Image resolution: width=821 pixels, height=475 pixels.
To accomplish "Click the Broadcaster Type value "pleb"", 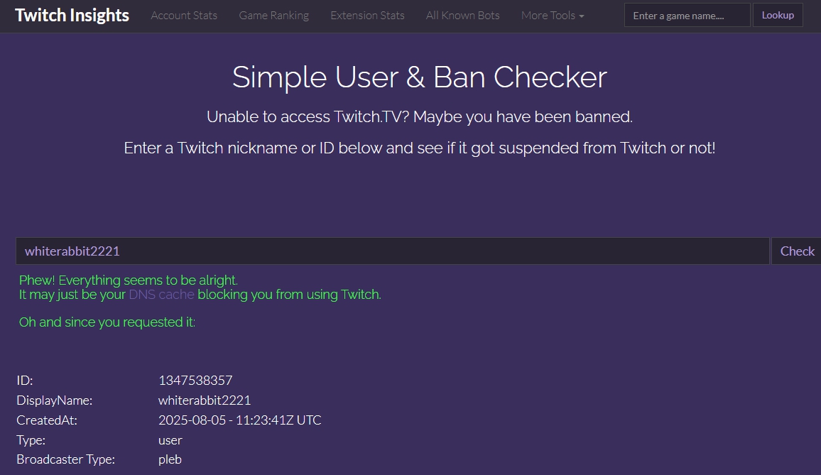I will point(170,459).
